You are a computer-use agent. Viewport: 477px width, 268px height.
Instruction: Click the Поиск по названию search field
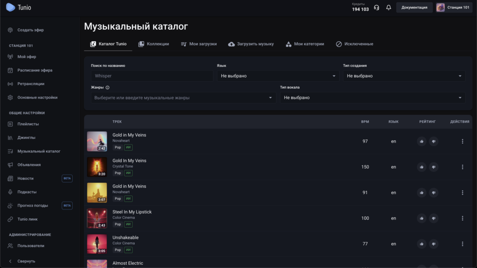(151, 76)
